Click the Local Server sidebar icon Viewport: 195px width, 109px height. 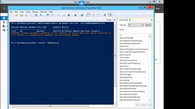pyautogui.click(x=4, y=22)
